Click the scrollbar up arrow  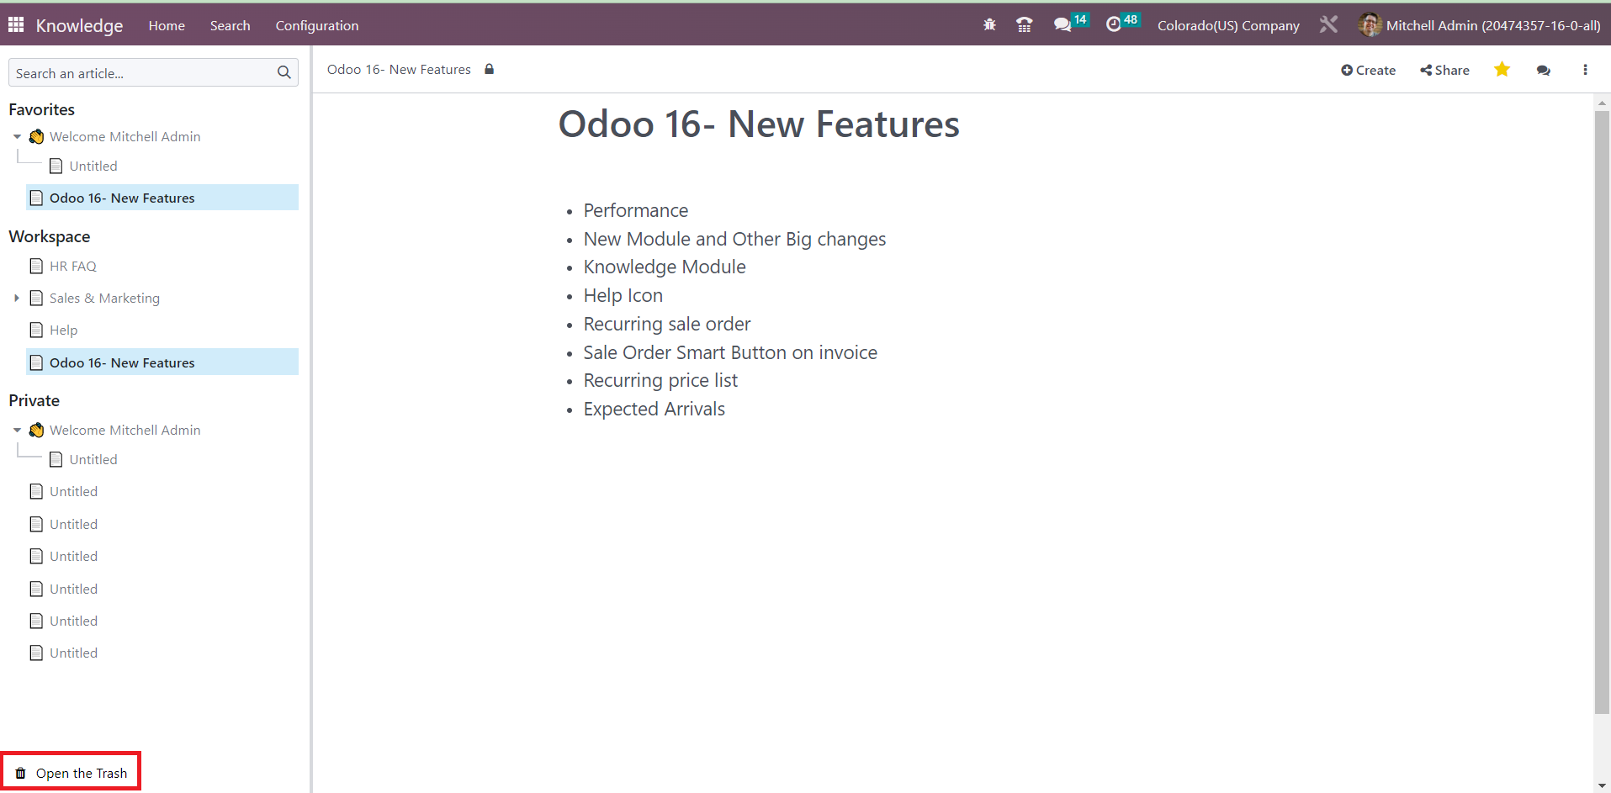pos(1602,103)
